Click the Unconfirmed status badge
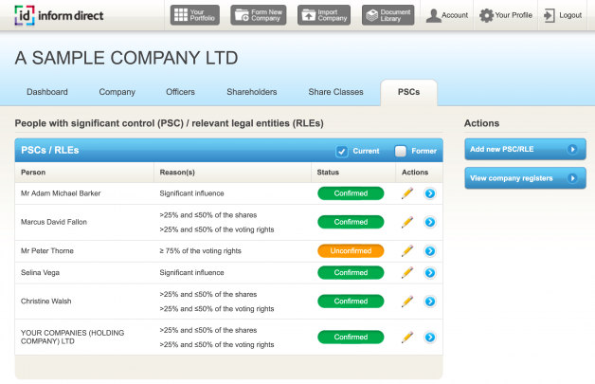595x384 pixels. point(350,251)
